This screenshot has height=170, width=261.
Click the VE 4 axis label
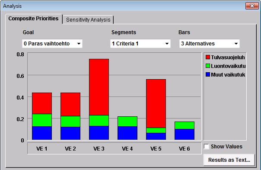pyautogui.click(x=127, y=149)
